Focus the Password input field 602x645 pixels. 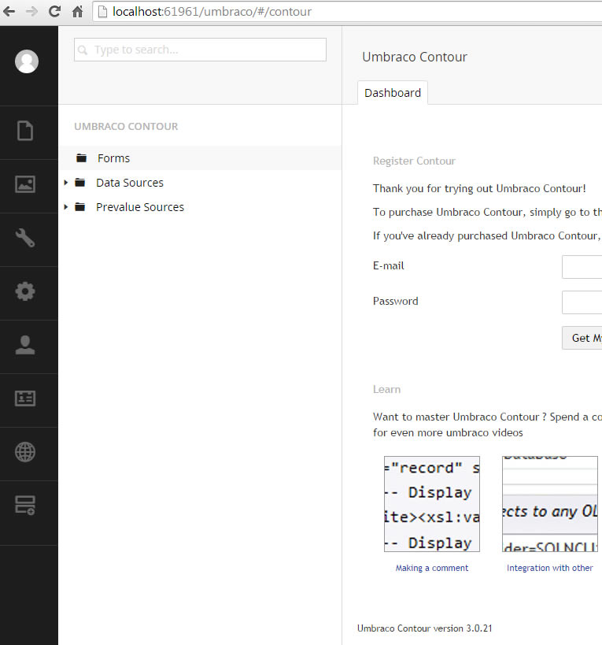click(582, 302)
